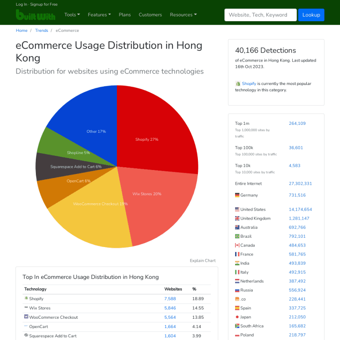Click the Poland flag icon

pyautogui.click(x=237, y=335)
